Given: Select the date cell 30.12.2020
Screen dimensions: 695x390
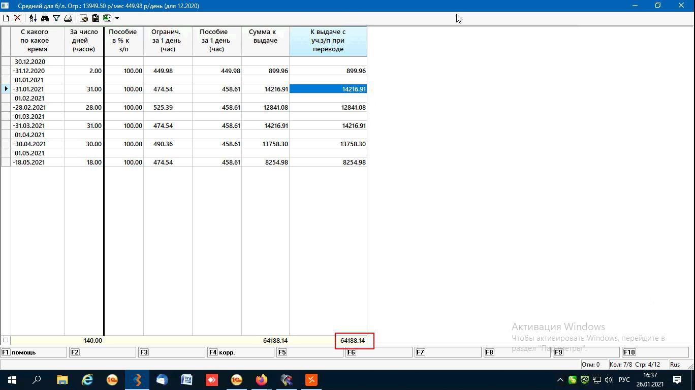Looking at the screenshot, I should 38,61.
